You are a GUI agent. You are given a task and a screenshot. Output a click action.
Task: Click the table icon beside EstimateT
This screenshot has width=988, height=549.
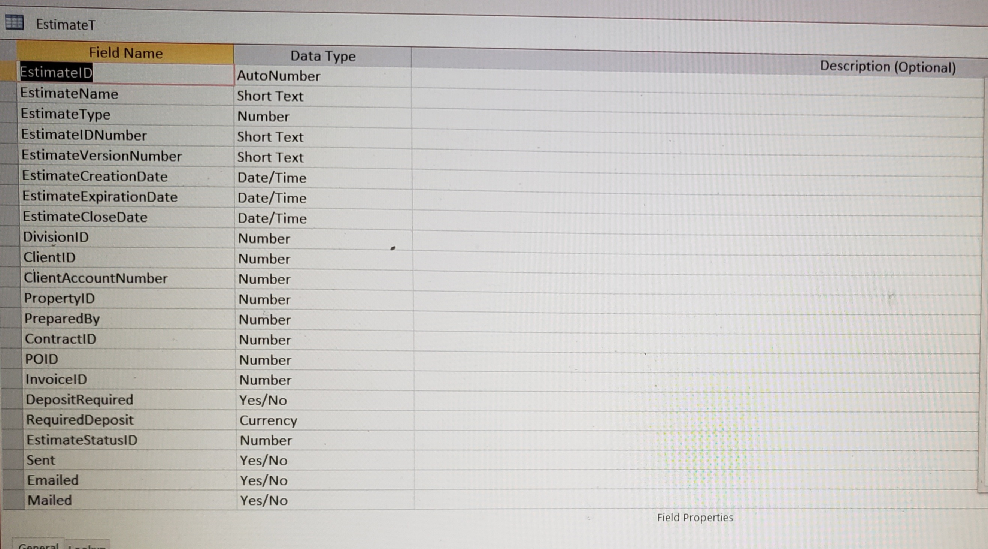[x=15, y=22]
